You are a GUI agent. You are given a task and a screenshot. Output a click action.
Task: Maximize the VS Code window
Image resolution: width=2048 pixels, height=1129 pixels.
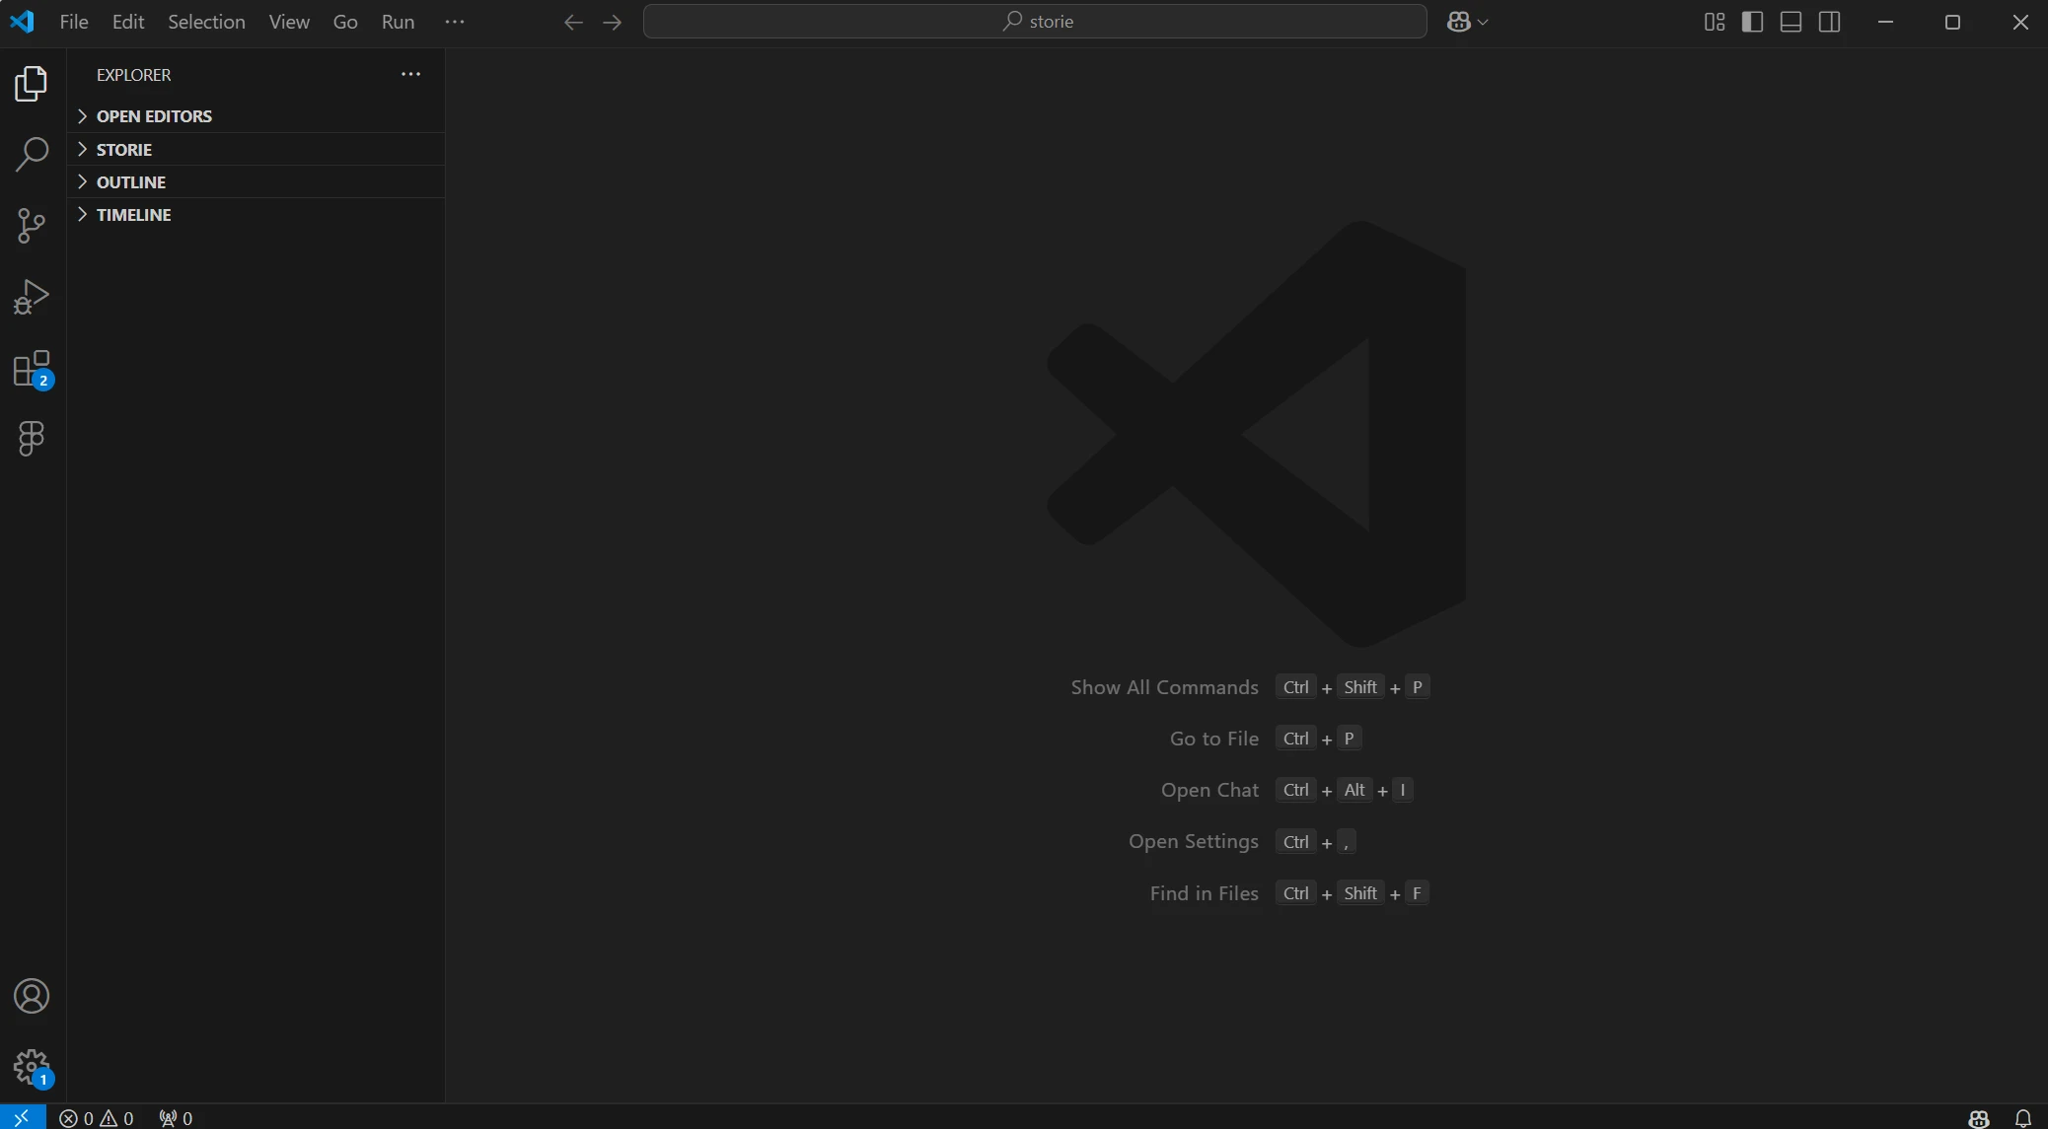tap(1952, 22)
